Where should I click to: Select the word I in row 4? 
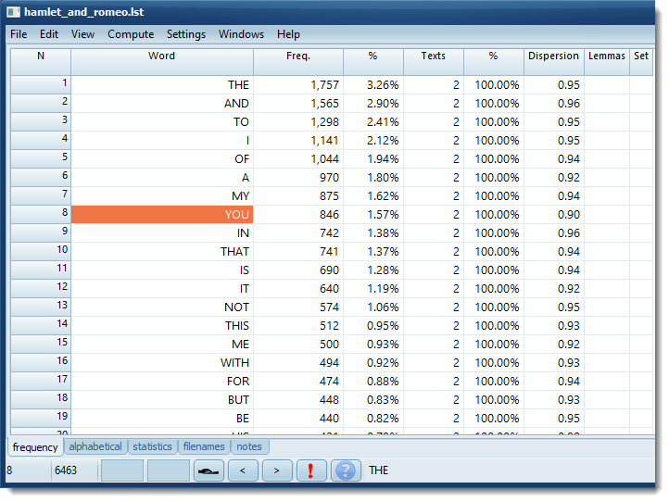pos(247,141)
